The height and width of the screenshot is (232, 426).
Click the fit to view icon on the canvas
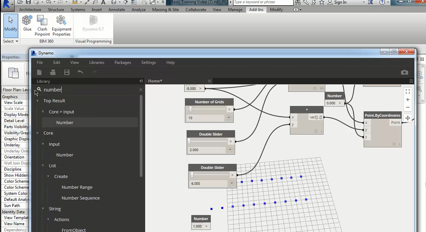click(408, 92)
